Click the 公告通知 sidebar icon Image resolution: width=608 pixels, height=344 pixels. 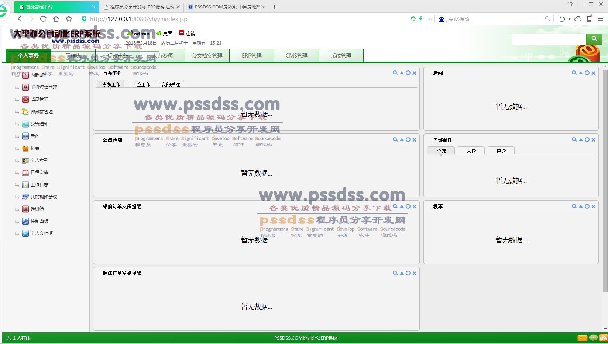coord(25,124)
